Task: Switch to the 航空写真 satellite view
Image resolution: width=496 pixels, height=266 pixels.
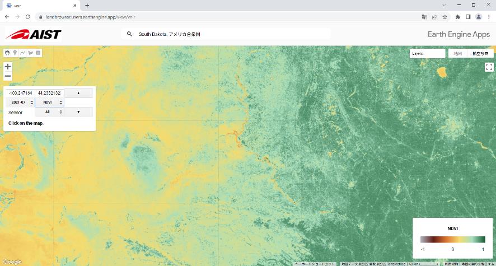Action: (x=480, y=53)
